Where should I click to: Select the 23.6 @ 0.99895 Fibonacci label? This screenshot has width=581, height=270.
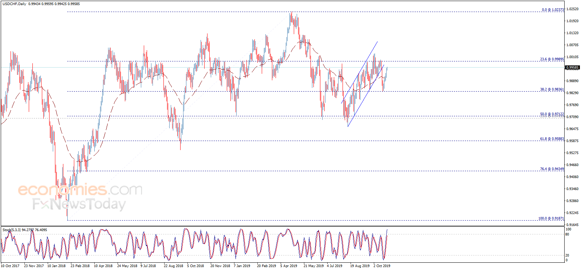(x=552, y=59)
